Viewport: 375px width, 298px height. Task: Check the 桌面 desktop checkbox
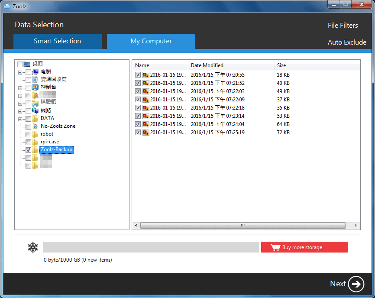[x=20, y=63]
